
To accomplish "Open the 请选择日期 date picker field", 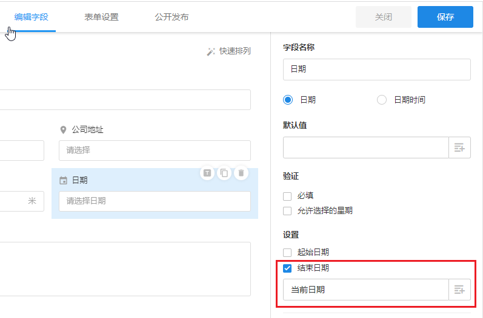I will (155, 201).
